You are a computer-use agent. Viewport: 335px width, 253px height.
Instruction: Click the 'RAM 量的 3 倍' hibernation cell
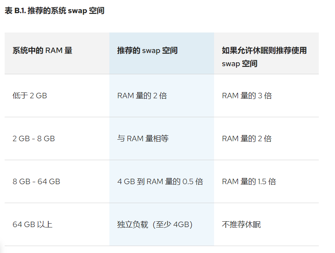[247, 96]
